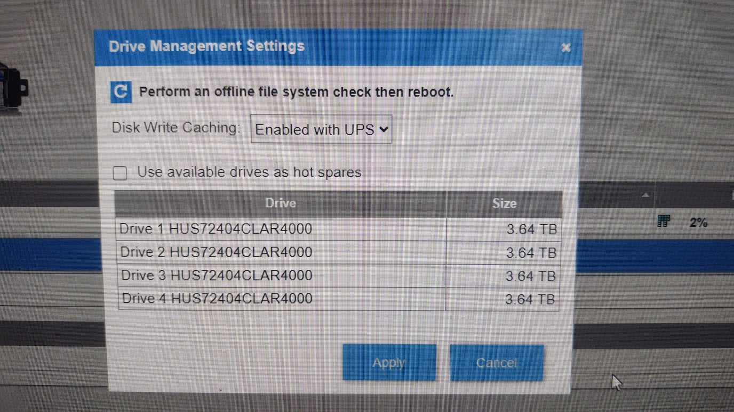The width and height of the screenshot is (734, 412).
Task: Click the offline file system check icon
Action: (121, 92)
